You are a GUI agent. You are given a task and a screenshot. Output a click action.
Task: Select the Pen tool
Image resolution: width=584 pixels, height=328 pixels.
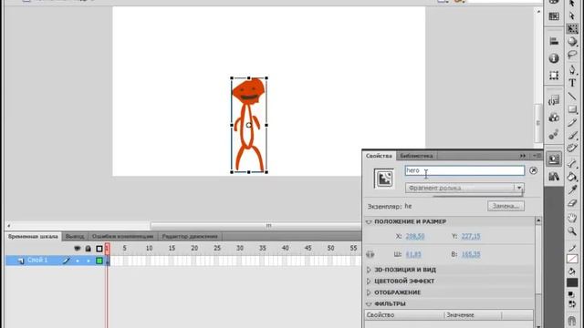pyautogui.click(x=572, y=69)
